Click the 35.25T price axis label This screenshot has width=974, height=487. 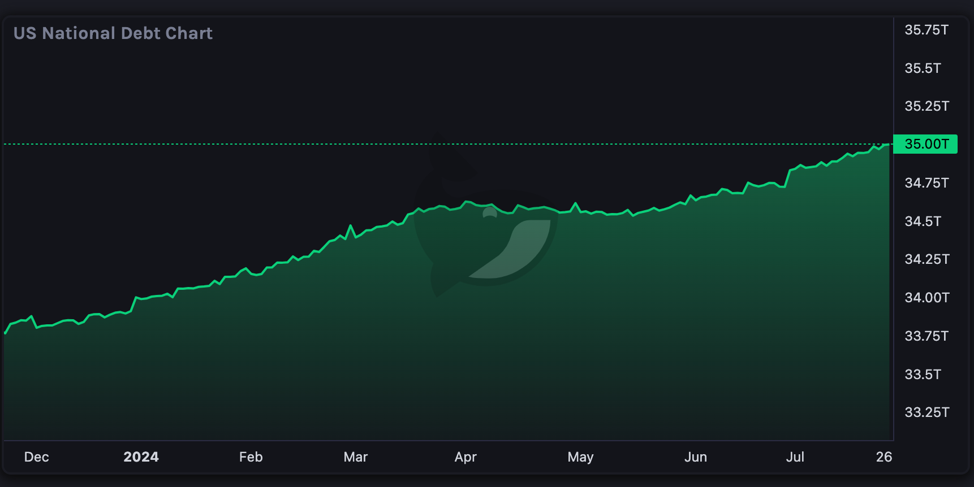[x=926, y=106]
